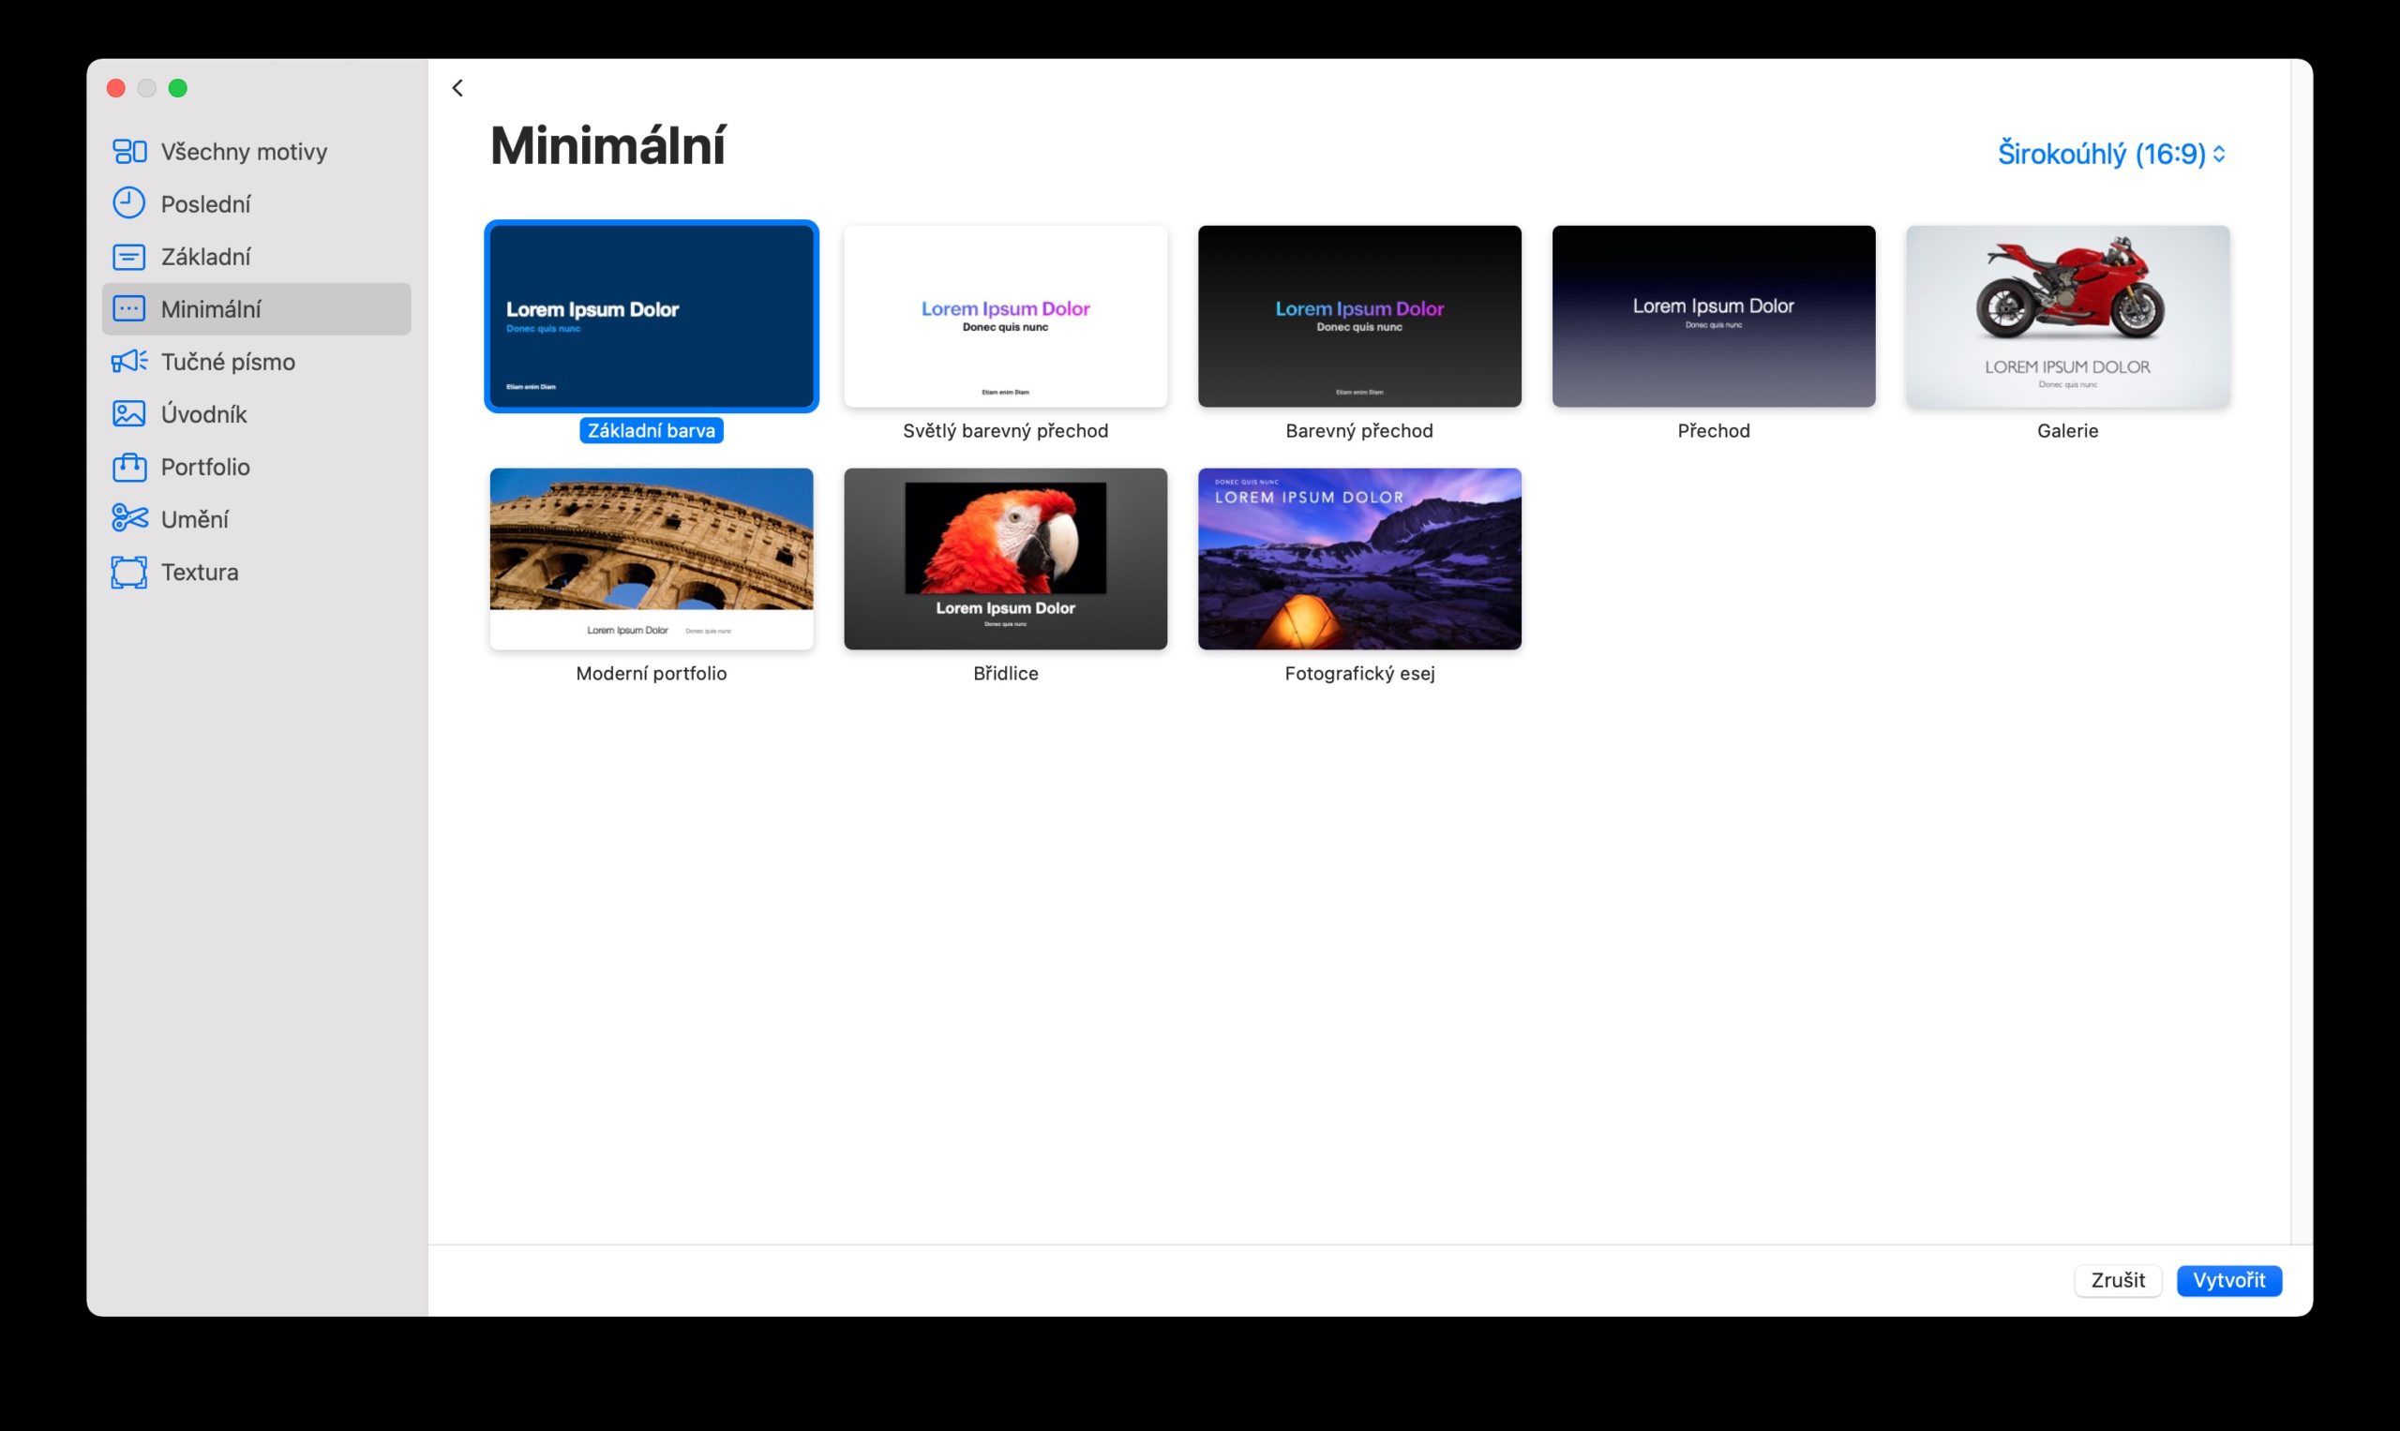Click the Textura frame icon
Screen dimensions: 2400x1431
(129, 572)
